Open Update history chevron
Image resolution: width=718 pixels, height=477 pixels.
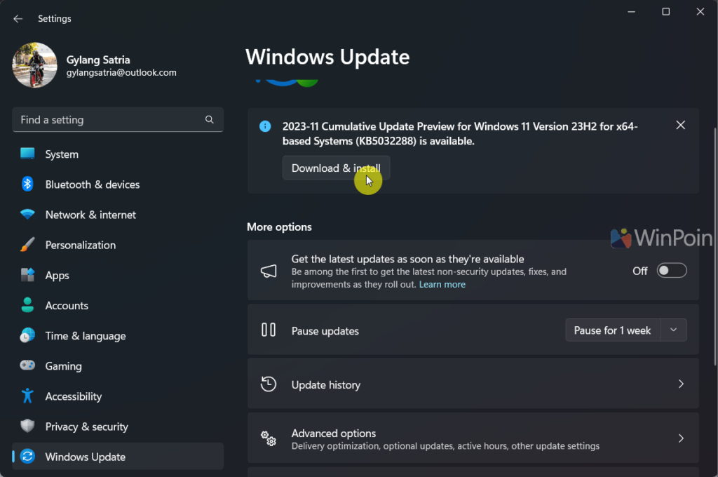[680, 384]
